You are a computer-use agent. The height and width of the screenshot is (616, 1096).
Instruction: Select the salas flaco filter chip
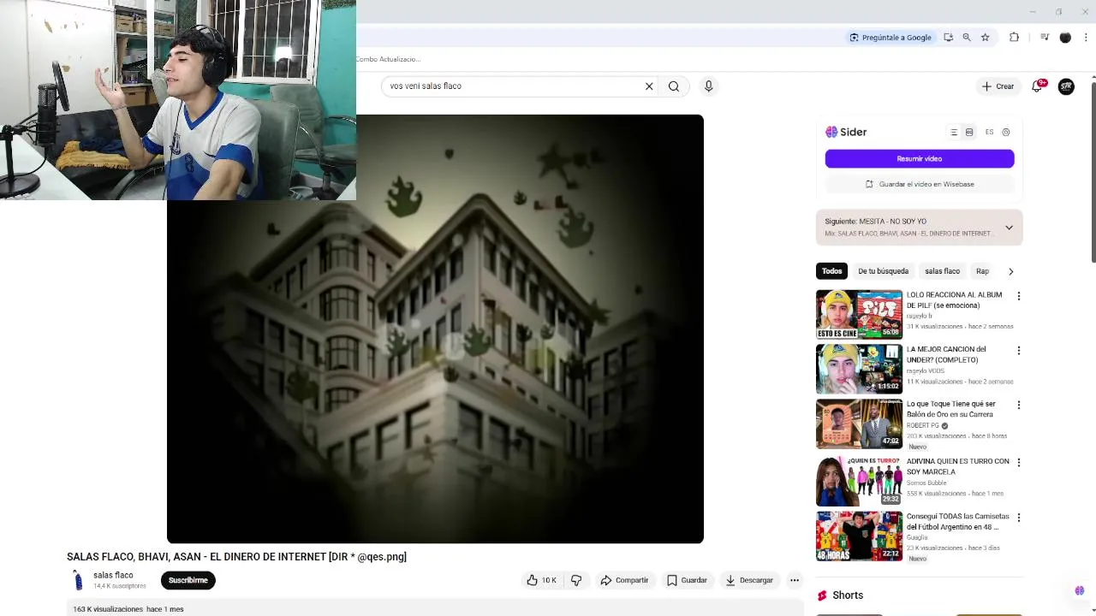942,271
